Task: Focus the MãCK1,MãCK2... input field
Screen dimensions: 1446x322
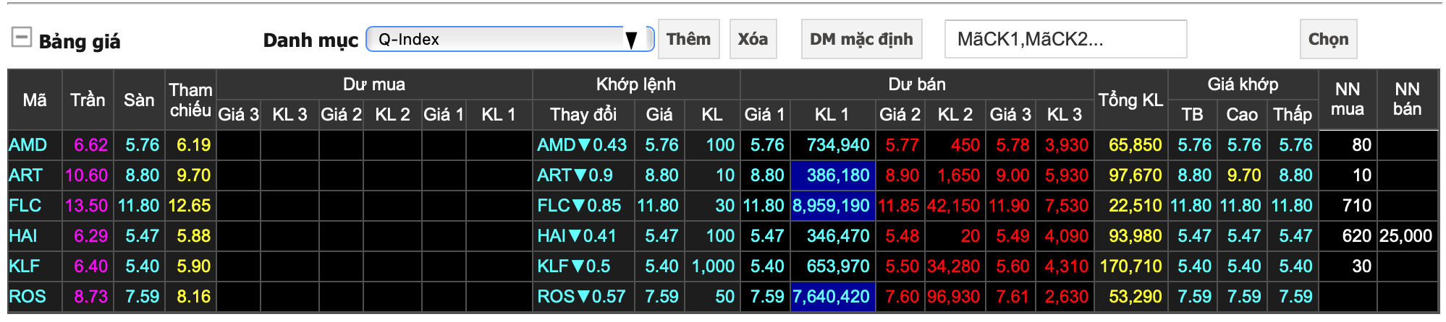Action: coord(1065,39)
